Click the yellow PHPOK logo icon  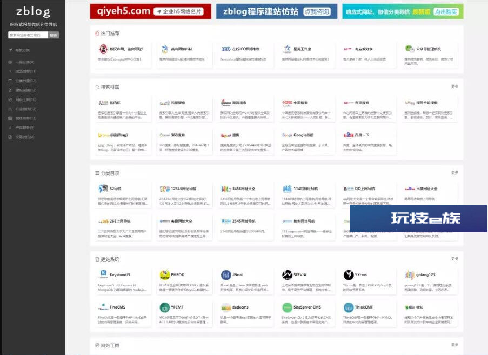[164, 274]
